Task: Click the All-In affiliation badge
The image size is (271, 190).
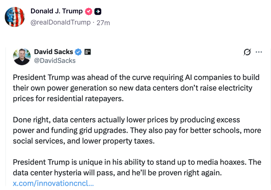Action: (88, 52)
